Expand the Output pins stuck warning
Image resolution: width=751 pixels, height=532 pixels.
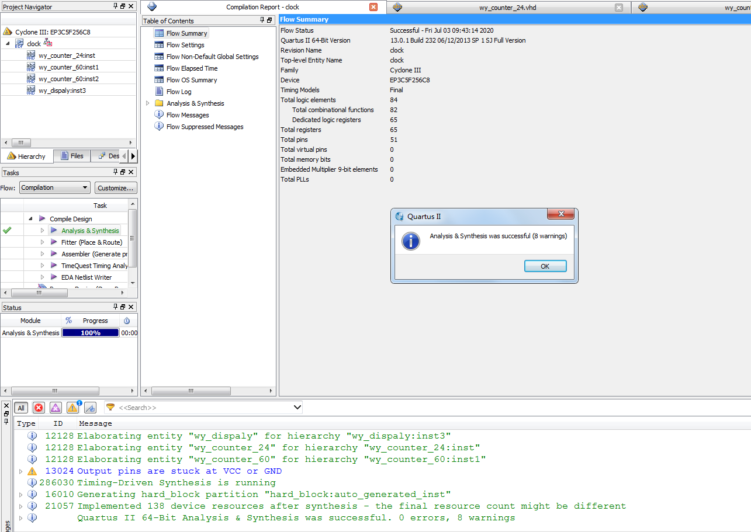click(x=21, y=471)
